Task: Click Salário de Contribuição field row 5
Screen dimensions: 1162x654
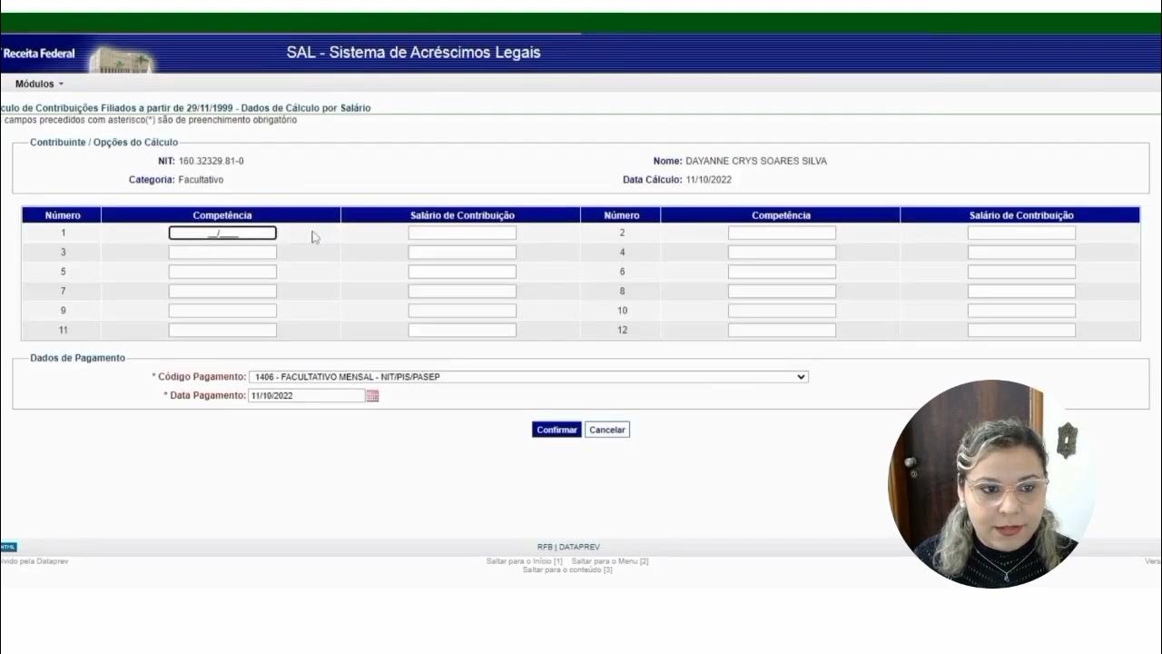Action: point(462,272)
